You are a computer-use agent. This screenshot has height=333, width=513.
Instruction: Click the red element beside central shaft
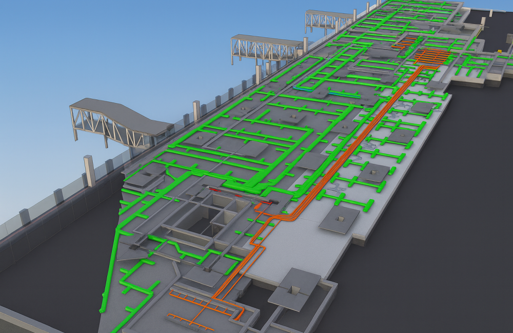(x=215, y=190)
